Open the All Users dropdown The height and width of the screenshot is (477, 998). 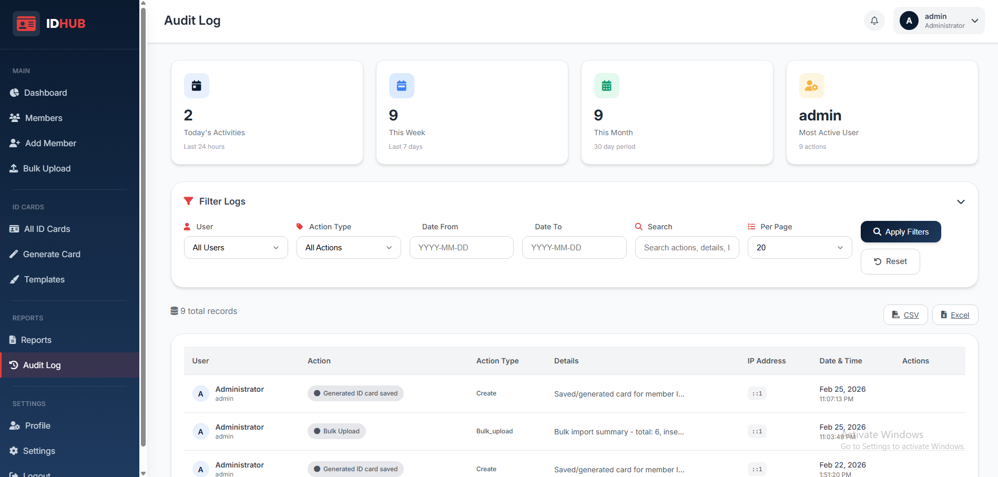point(236,248)
